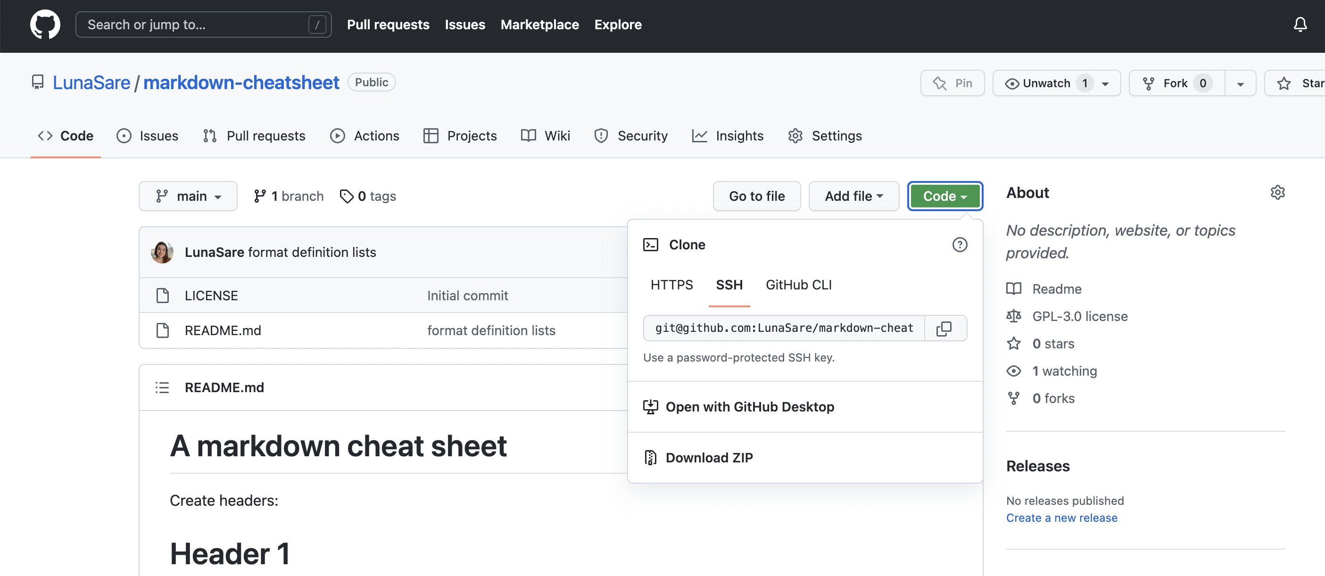Click the forks icon in About

pos(1013,398)
